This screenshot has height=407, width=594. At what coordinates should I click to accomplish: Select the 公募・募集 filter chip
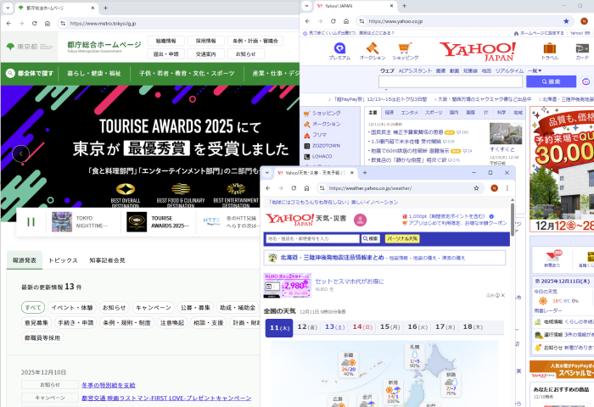pyautogui.click(x=195, y=308)
